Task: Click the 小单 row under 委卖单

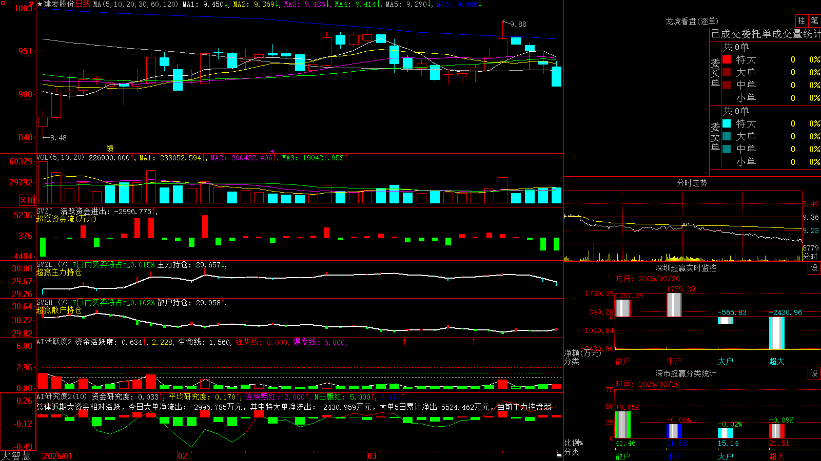Action: (771, 162)
